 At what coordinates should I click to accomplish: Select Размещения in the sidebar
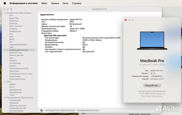coord(15,92)
